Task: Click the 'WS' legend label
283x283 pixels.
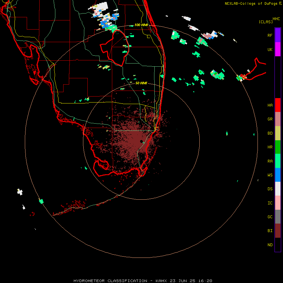Action: pos(270,175)
